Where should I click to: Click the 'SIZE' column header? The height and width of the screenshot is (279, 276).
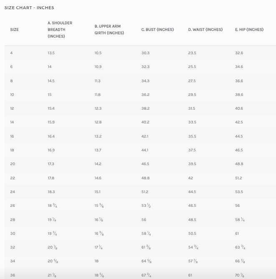point(15,30)
